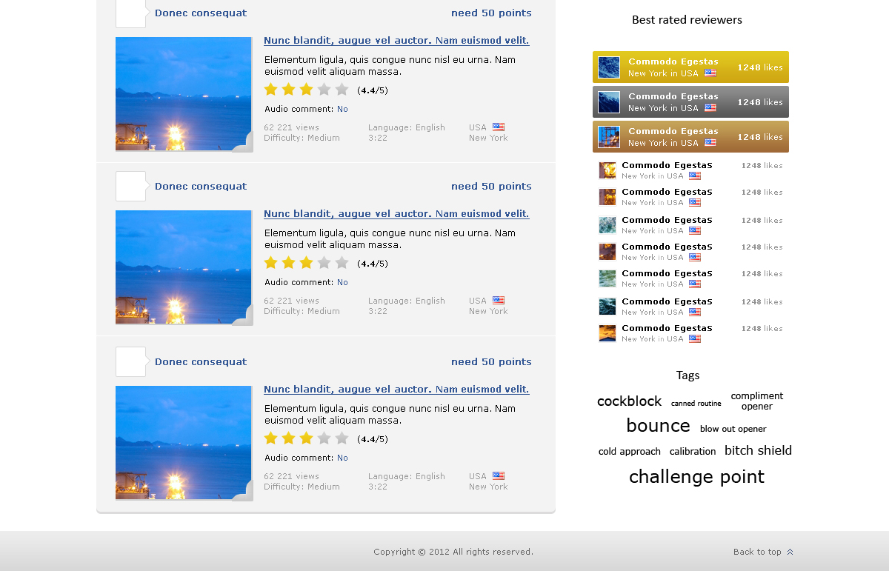Click the Audio comment 'No' link in third review
Image resolution: width=889 pixels, height=571 pixels.
[342, 458]
